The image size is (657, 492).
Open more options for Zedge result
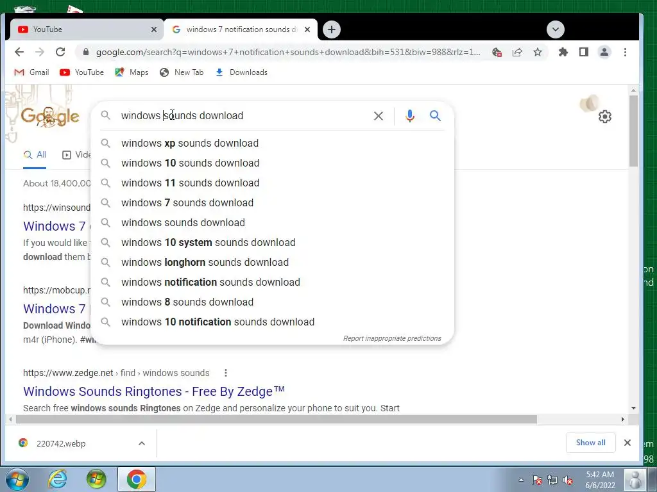(x=225, y=373)
